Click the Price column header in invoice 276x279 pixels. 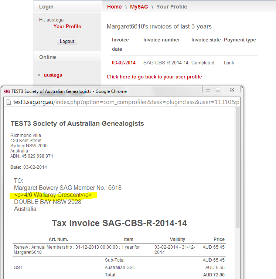tap(219, 239)
